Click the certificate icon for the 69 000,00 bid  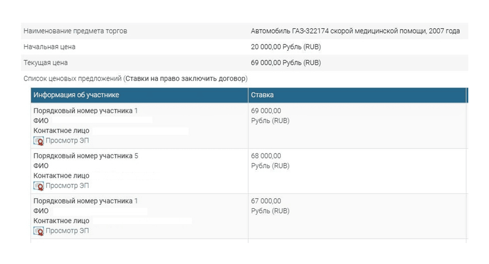click(x=39, y=141)
